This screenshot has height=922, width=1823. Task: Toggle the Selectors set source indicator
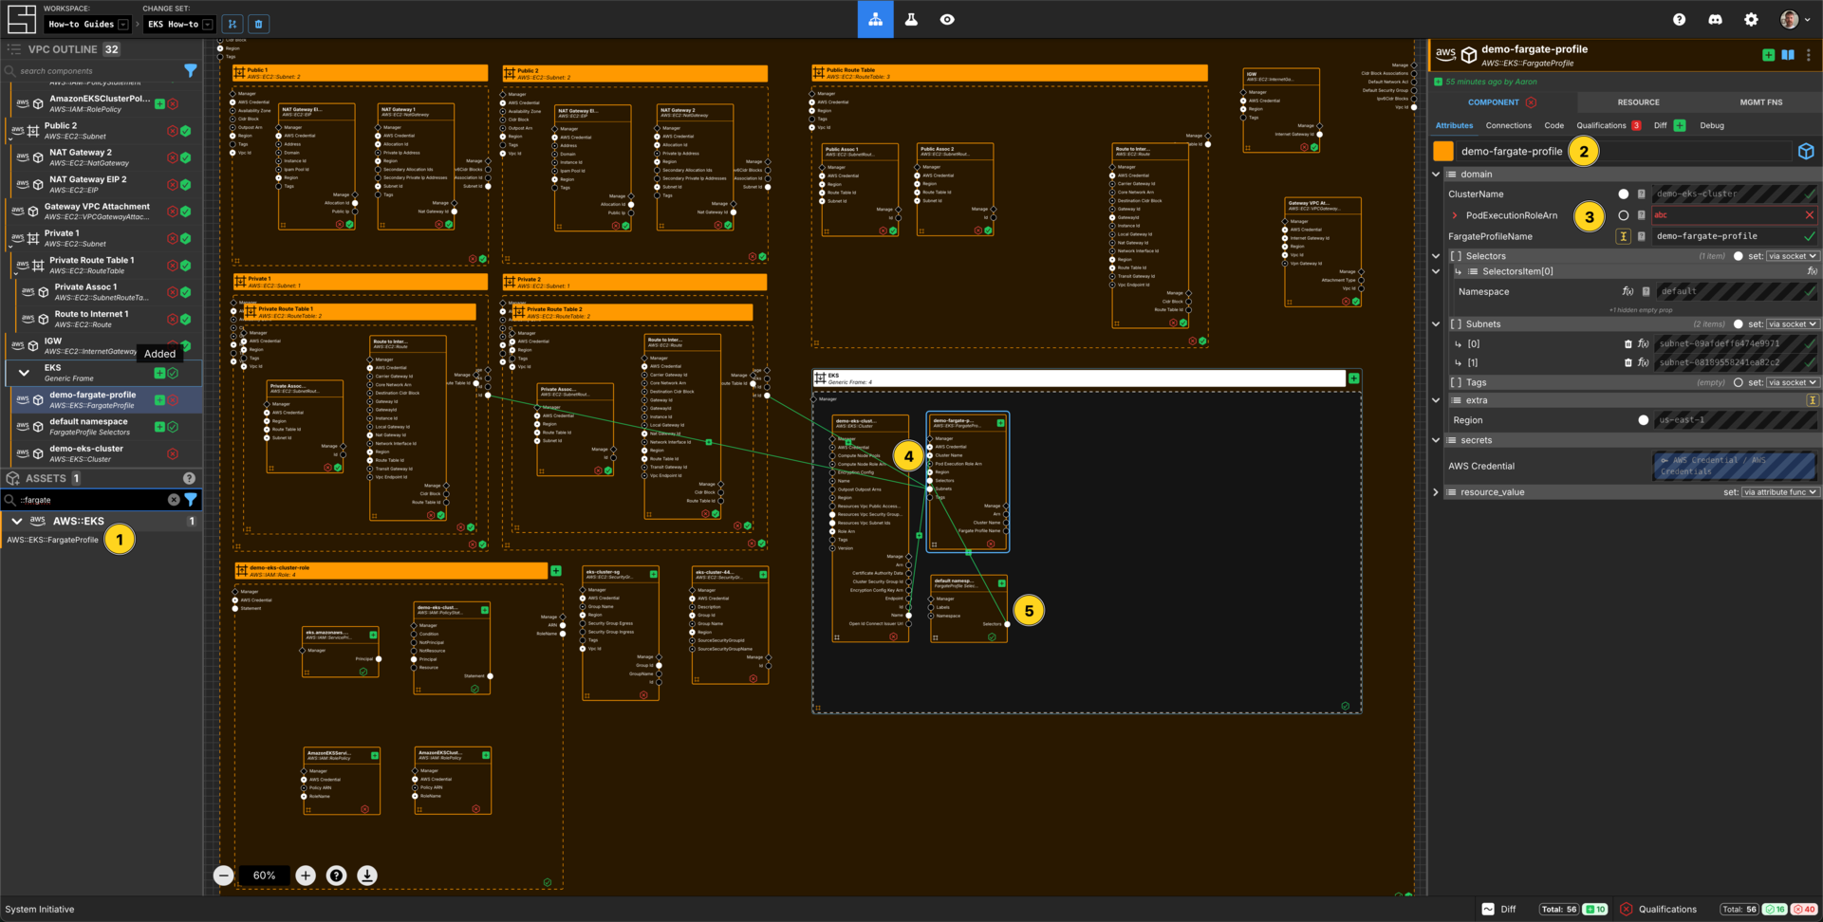click(1739, 256)
